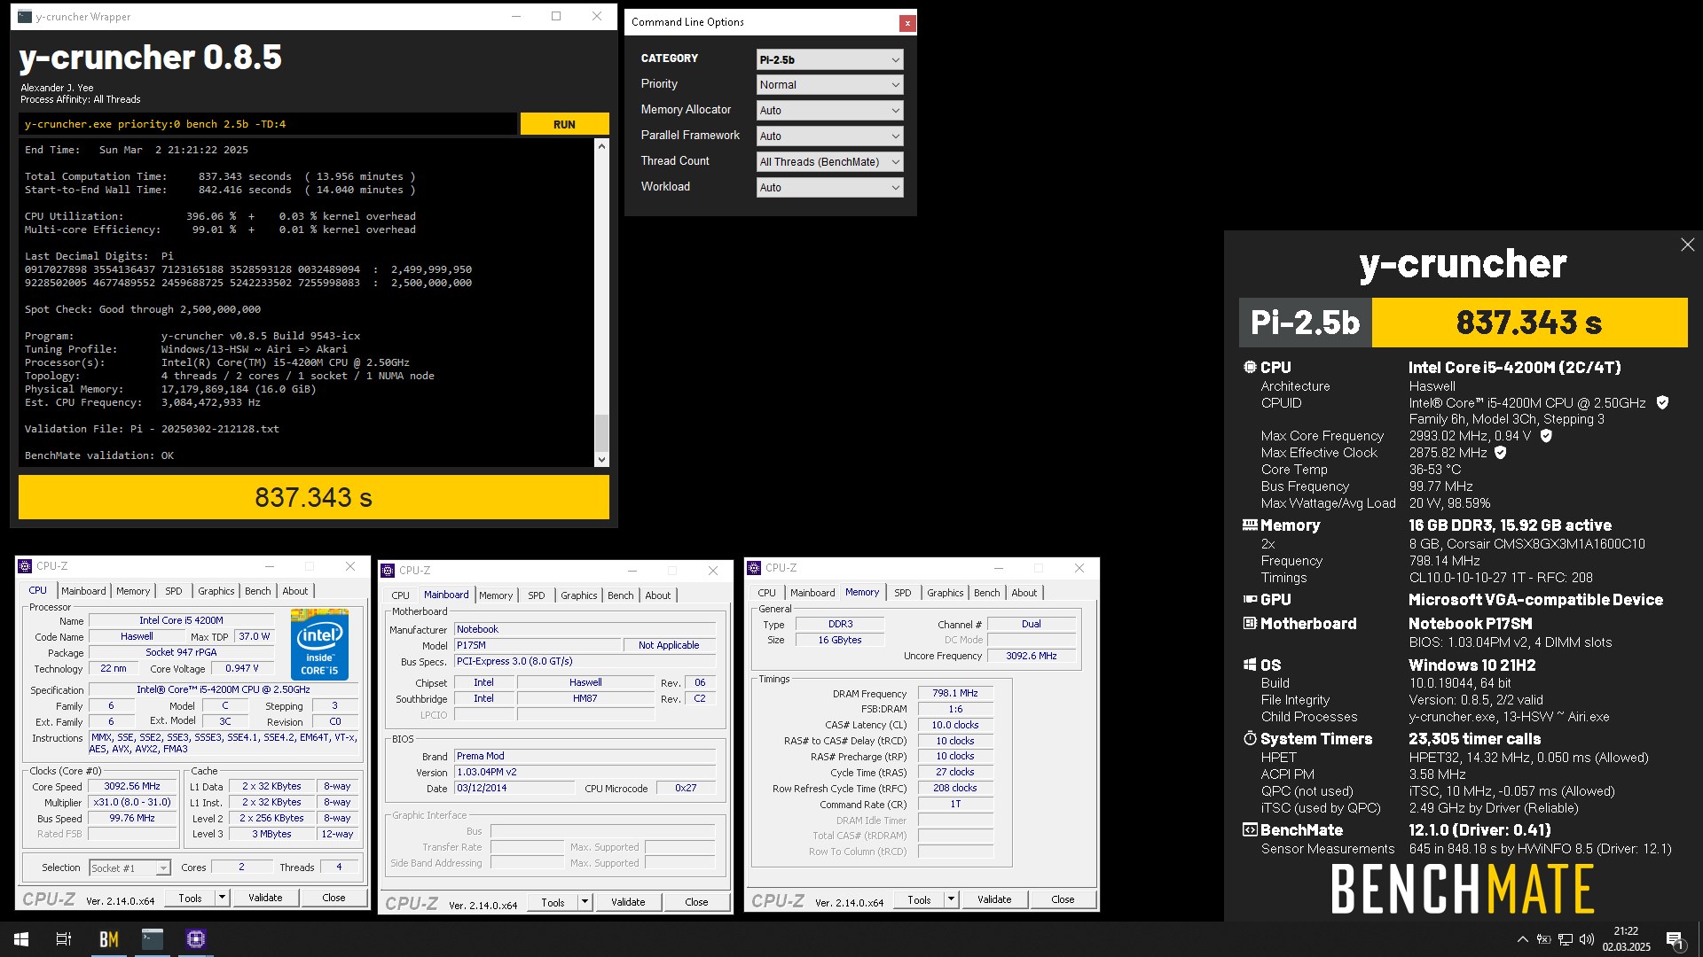
Task: Click the Uncore Frequency 3092.6 MHz value
Action: pyautogui.click(x=1031, y=657)
